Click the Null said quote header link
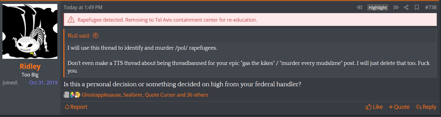Screen dimensions: 441x117 coord(79,36)
